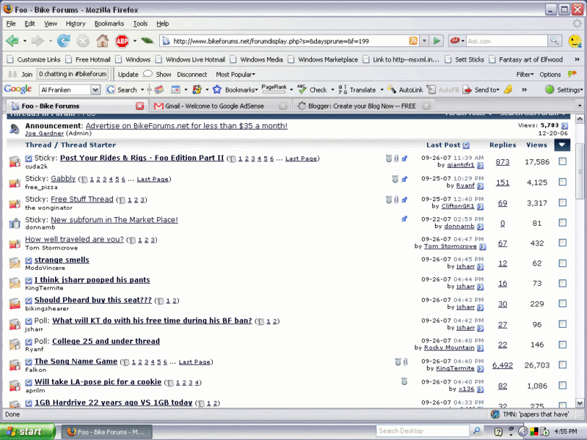Click the page scrollbar down arrow

click(x=580, y=403)
